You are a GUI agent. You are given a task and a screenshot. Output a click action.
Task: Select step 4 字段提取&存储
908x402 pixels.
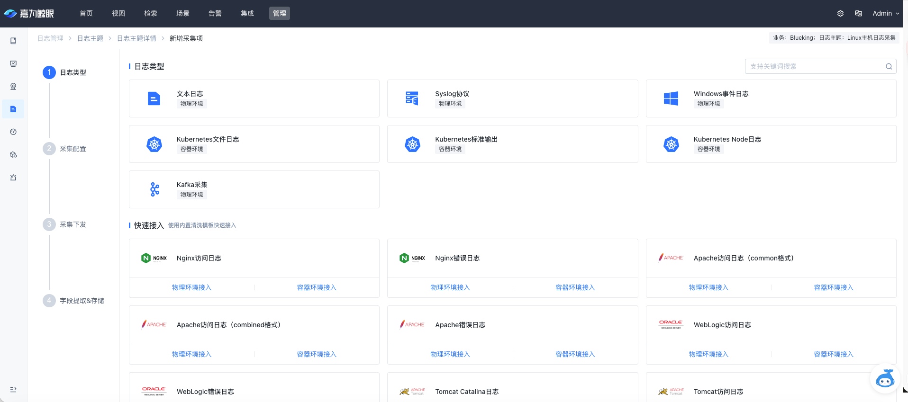coord(73,301)
